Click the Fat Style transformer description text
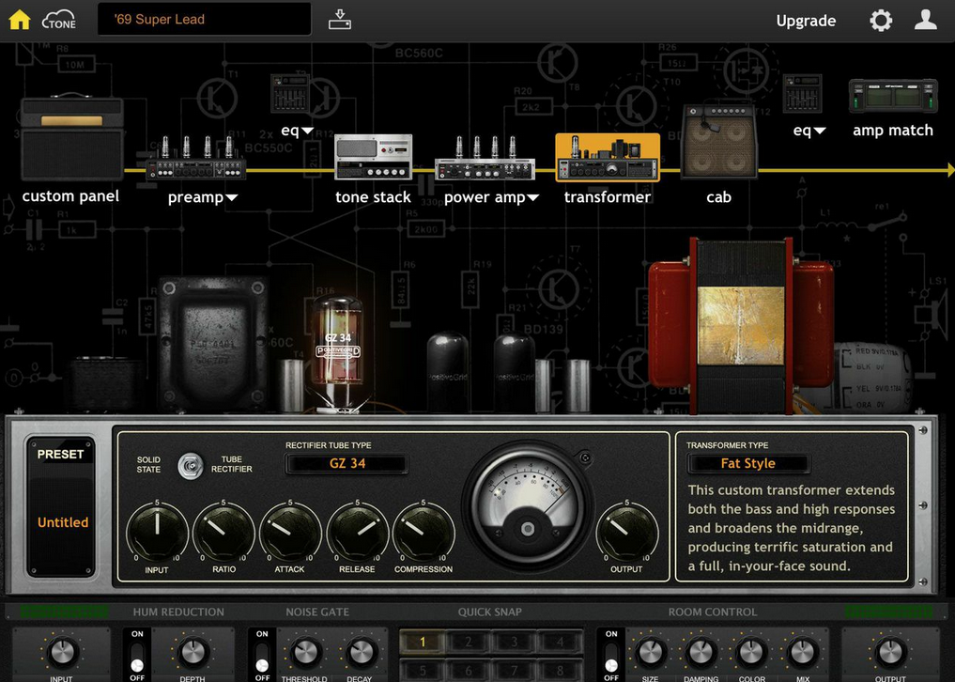955x682 pixels. pos(792,528)
